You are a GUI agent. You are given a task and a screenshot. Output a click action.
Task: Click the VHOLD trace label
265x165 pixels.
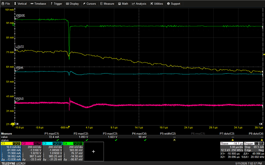pos(19,98)
